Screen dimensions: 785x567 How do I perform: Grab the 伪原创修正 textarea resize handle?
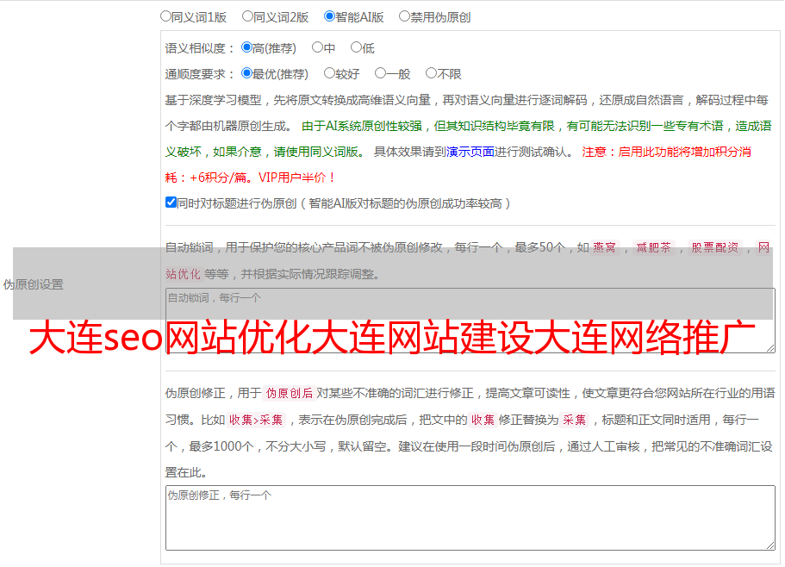point(770,545)
